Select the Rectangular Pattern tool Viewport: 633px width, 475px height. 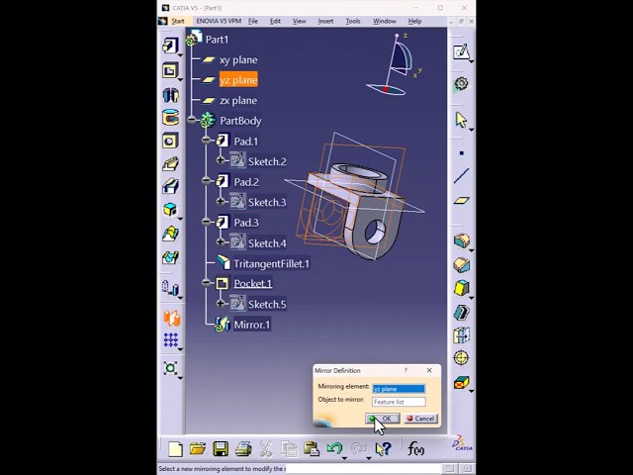click(x=171, y=340)
